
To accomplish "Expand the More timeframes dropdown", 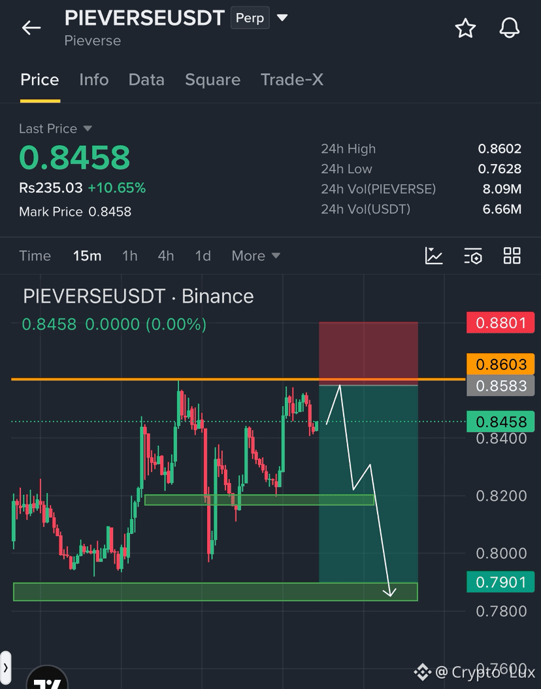I will [255, 256].
